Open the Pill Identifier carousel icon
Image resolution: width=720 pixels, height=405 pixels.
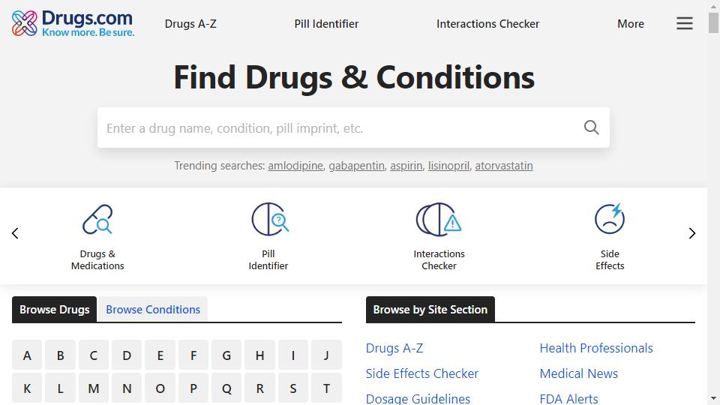tap(269, 219)
